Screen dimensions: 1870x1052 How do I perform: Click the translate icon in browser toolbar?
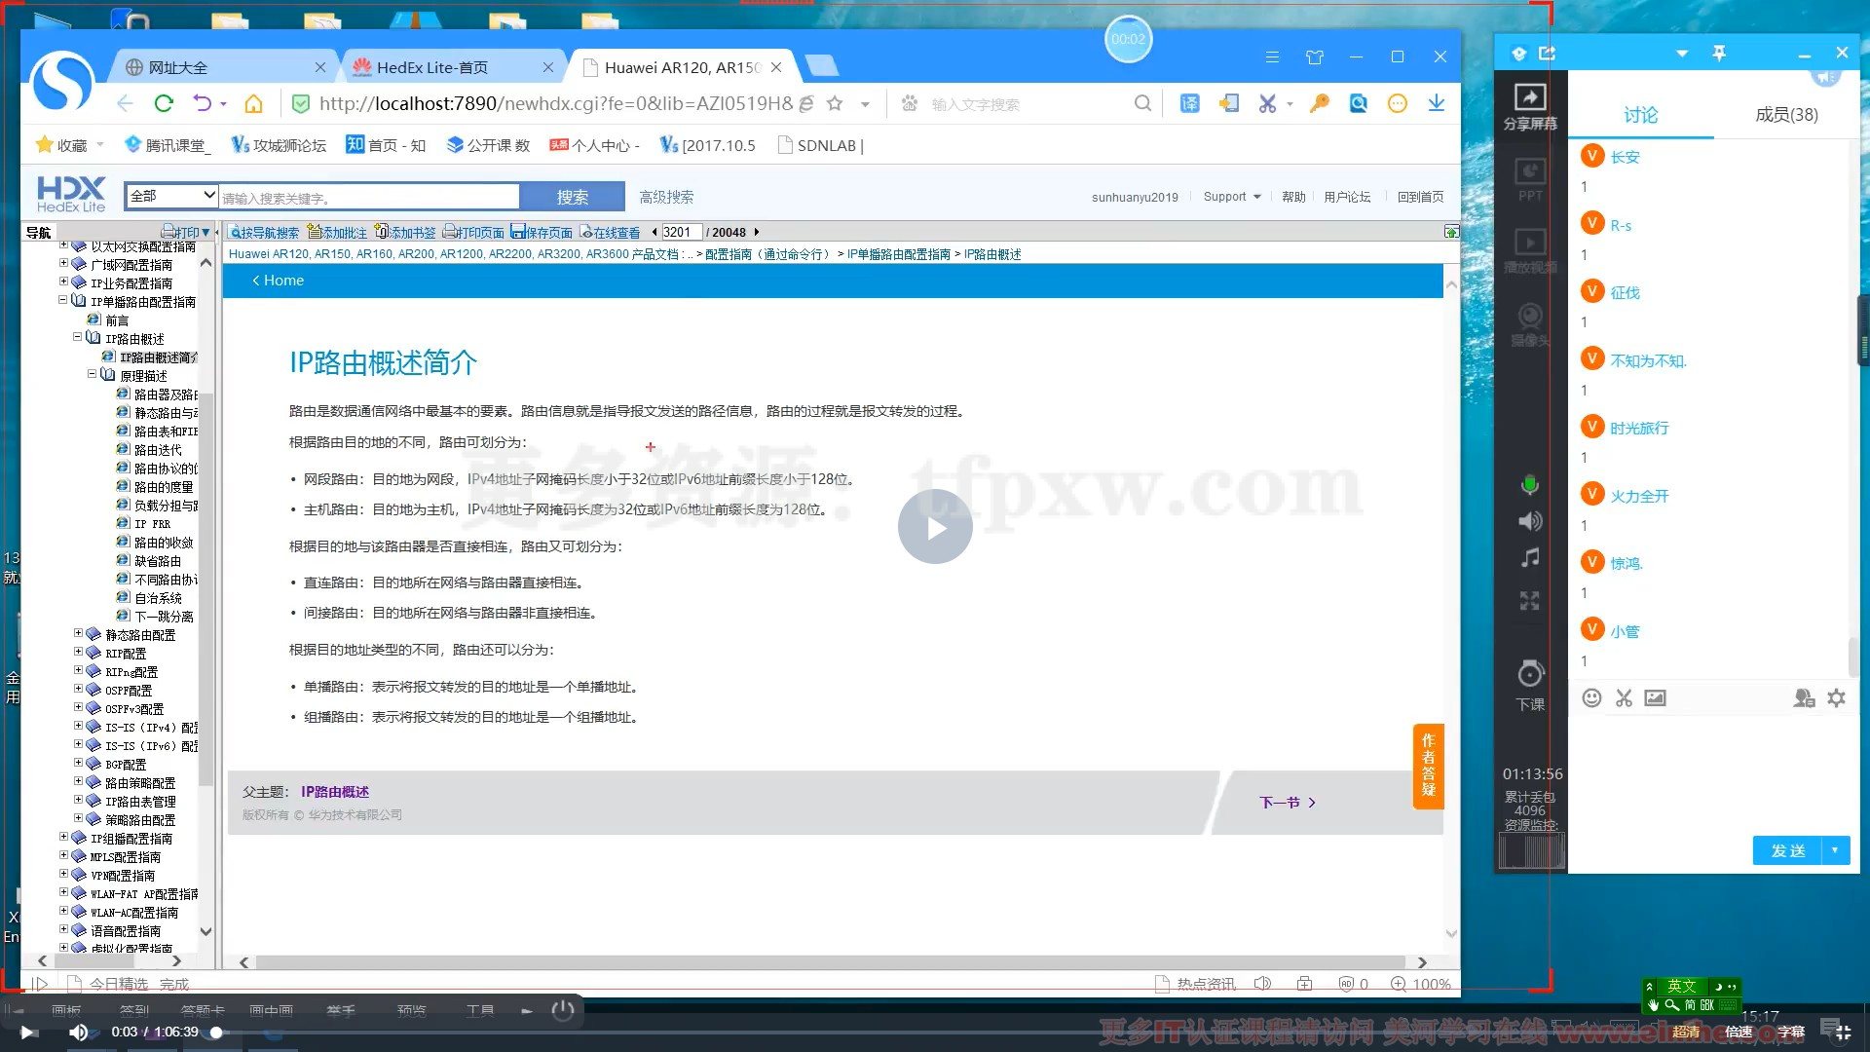coord(1189,103)
